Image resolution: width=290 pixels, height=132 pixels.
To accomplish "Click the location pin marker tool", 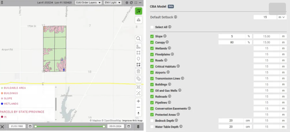I will point(138,59).
